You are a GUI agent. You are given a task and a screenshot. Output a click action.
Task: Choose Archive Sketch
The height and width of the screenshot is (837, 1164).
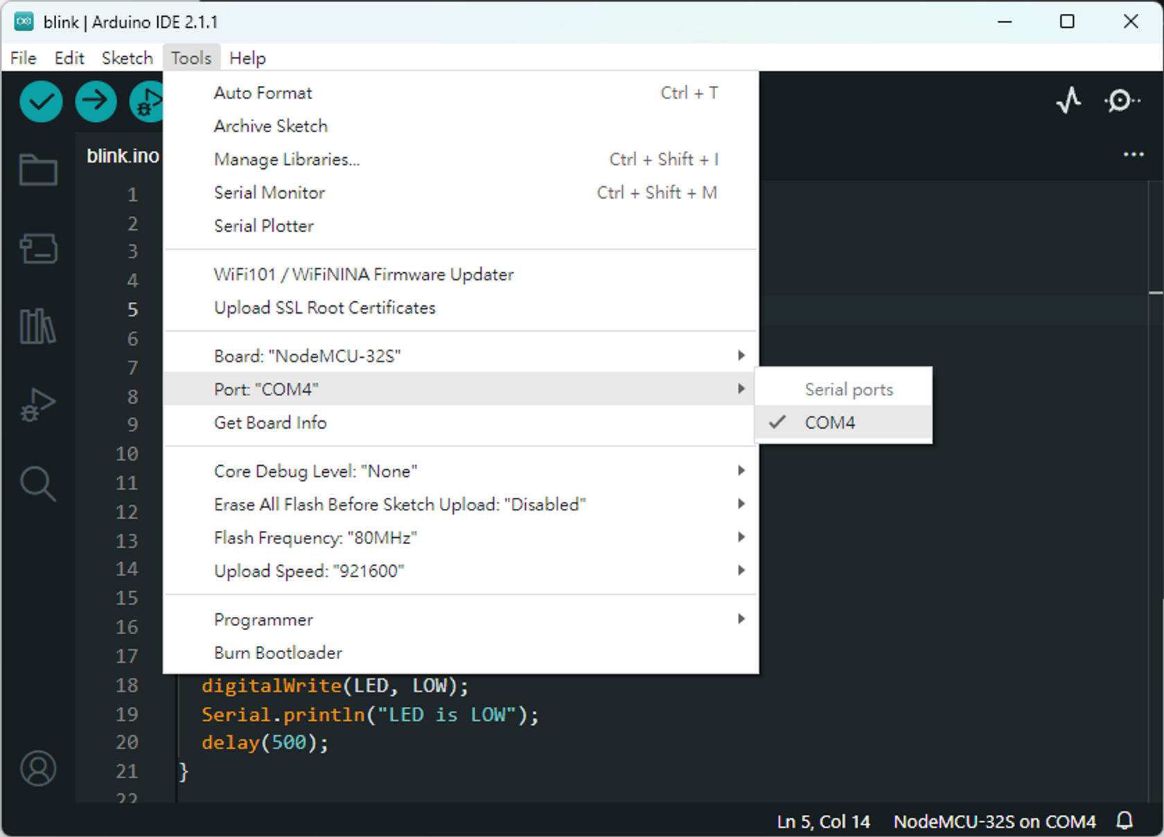click(461, 126)
